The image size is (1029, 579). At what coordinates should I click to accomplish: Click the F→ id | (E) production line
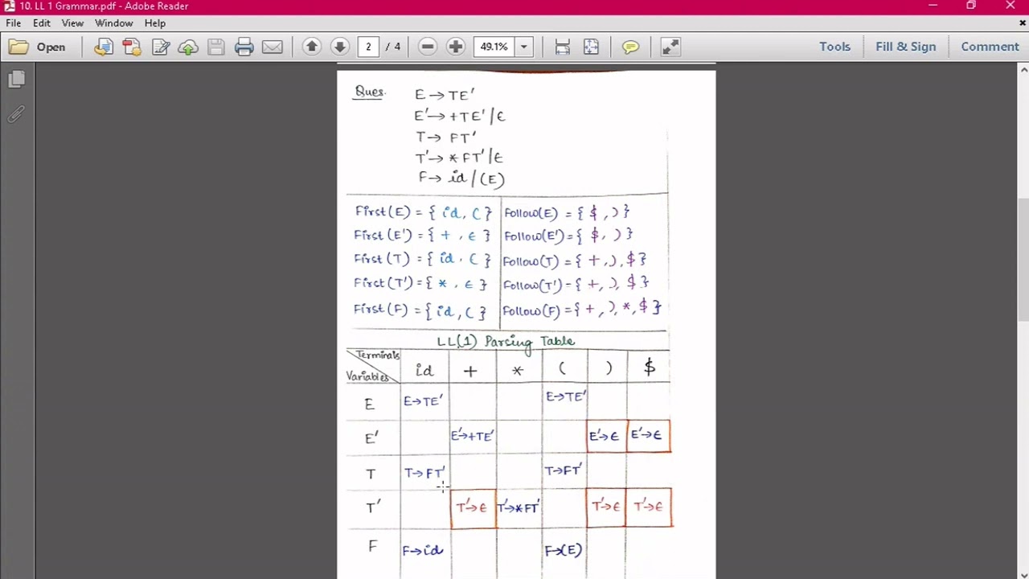click(x=461, y=179)
